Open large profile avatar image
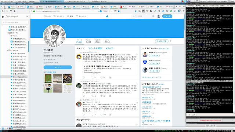The width and height of the screenshot is (235, 132). 54,36
